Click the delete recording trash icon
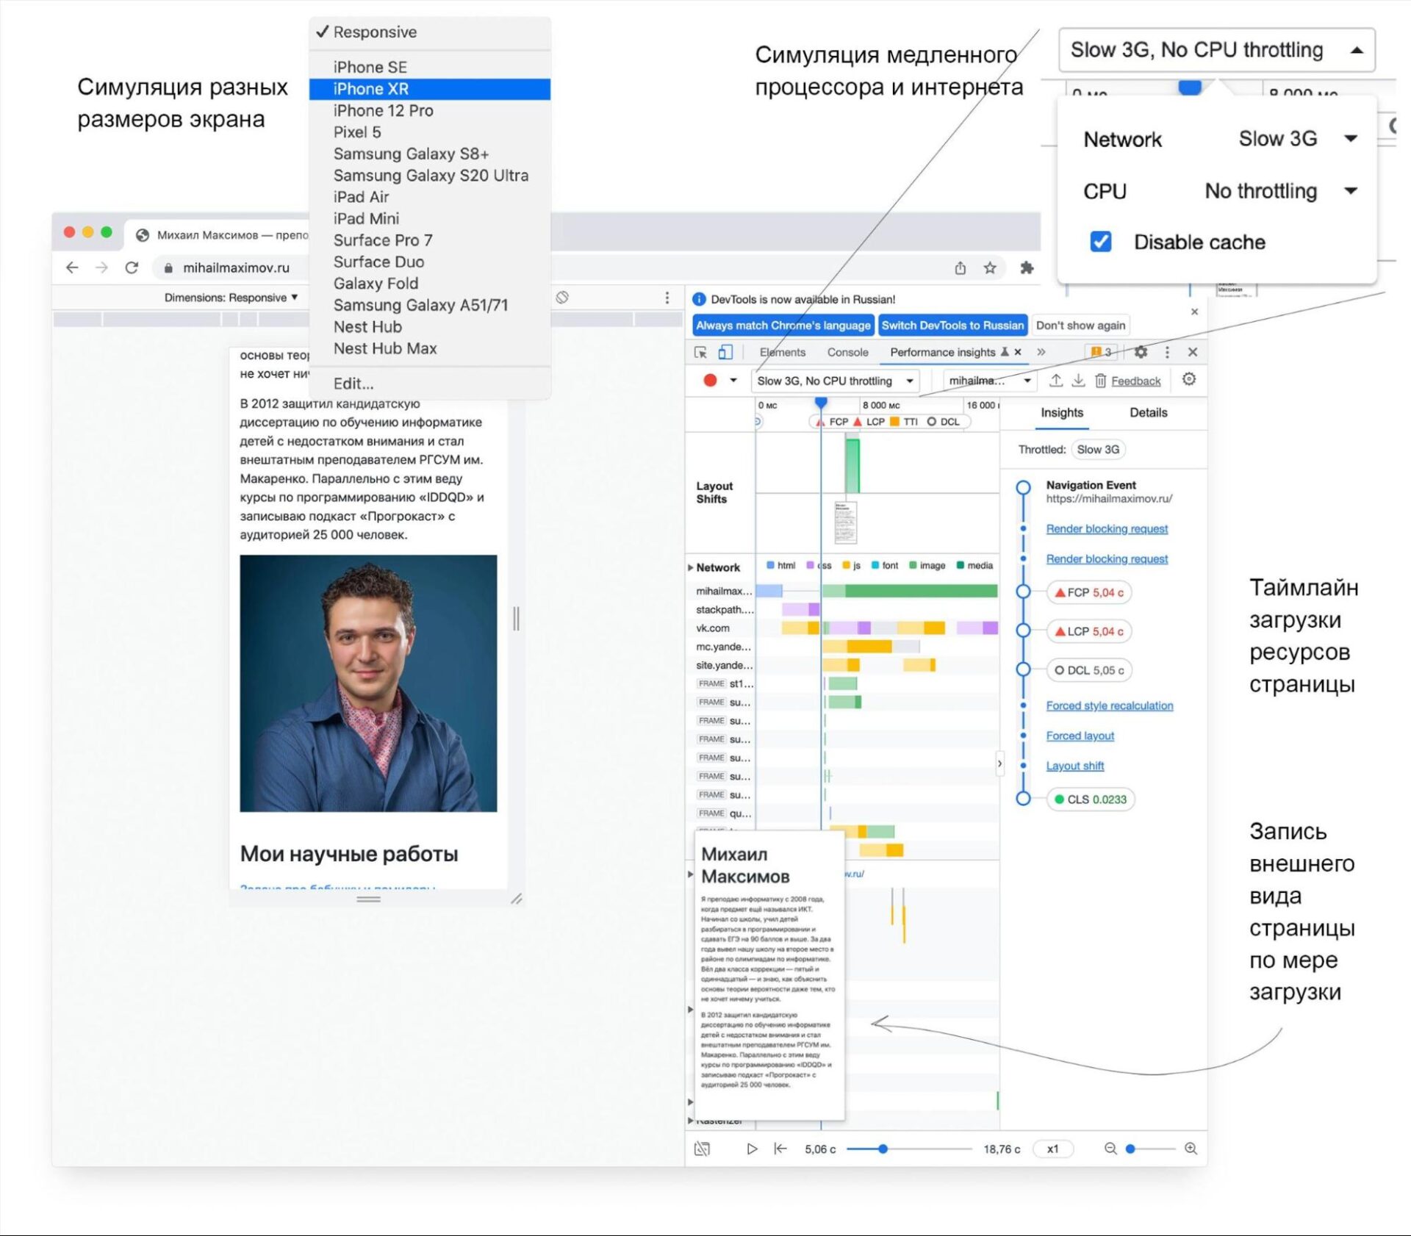Image resolution: width=1411 pixels, height=1236 pixels. pyautogui.click(x=1100, y=381)
